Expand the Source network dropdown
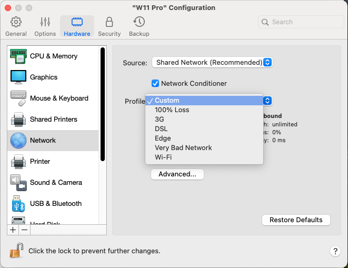This screenshot has width=348, height=268. point(212,62)
